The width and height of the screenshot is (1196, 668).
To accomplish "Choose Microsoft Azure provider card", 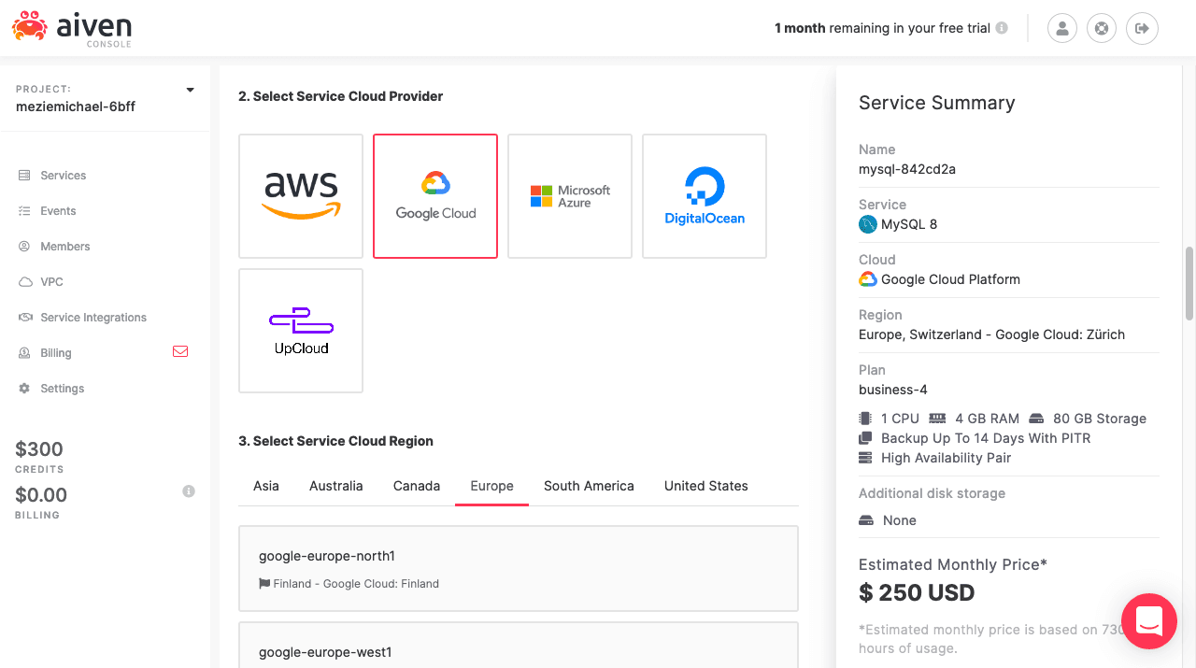I will point(570,196).
